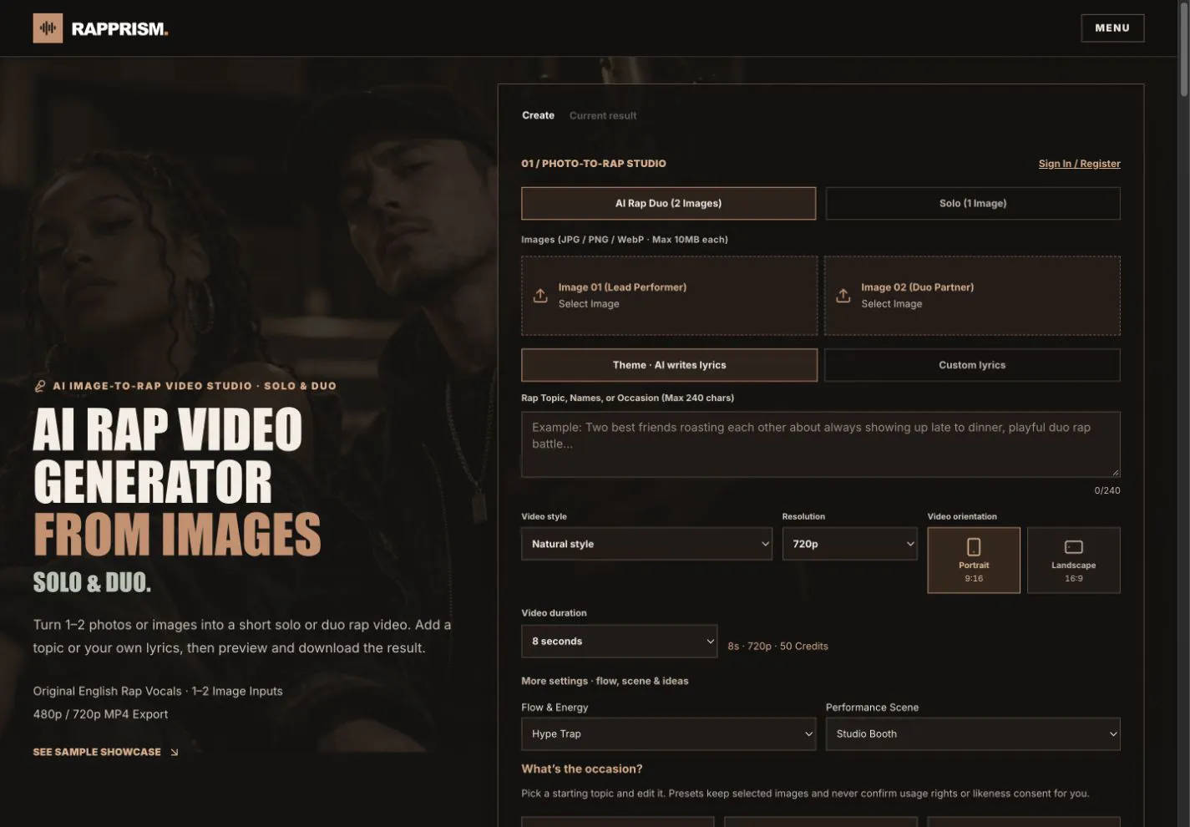This screenshot has height=827, width=1190.
Task: Click 'More settings · flow, scene & ideas' text
Action: coord(605,681)
